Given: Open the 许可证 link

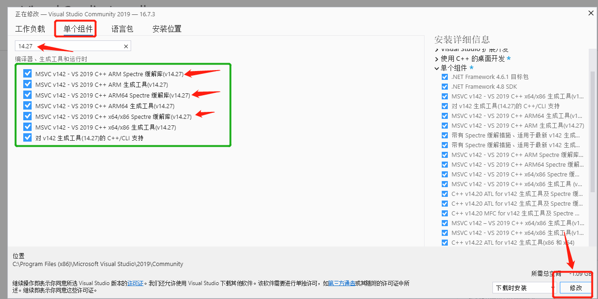Looking at the screenshot, I should click(136, 283).
